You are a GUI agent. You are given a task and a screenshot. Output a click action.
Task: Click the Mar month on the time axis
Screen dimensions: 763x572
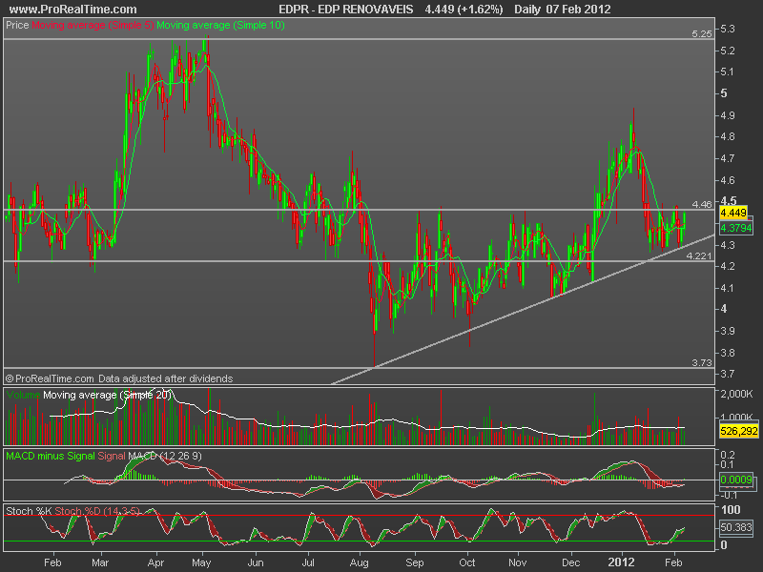click(100, 562)
